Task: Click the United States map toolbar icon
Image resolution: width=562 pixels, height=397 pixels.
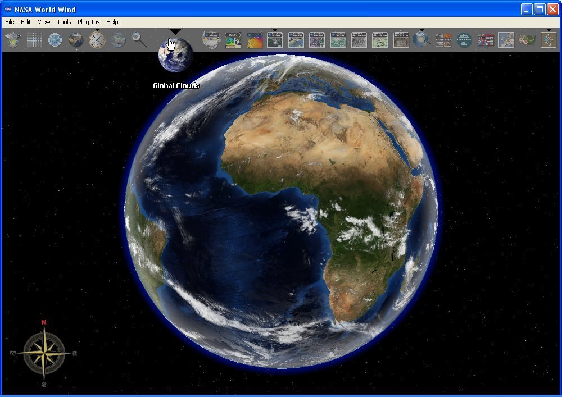Action: pyautogui.click(x=527, y=40)
